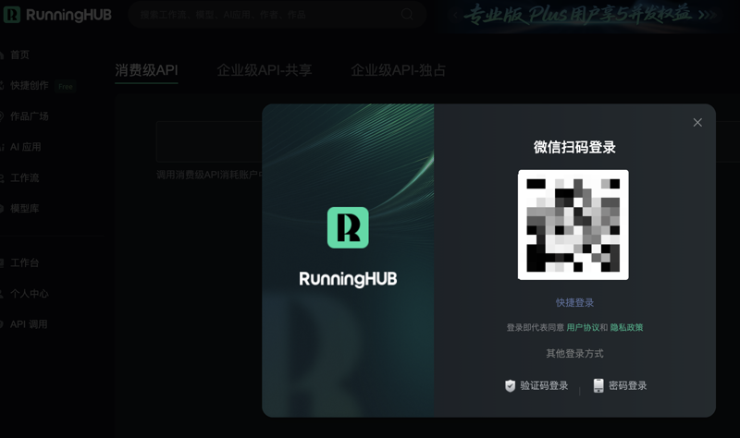Image resolution: width=740 pixels, height=438 pixels.
Task: Click the left arrow on Plus banner
Action: [455, 16]
